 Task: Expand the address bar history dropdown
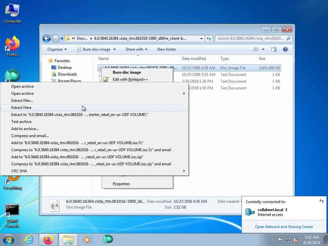[201, 38]
